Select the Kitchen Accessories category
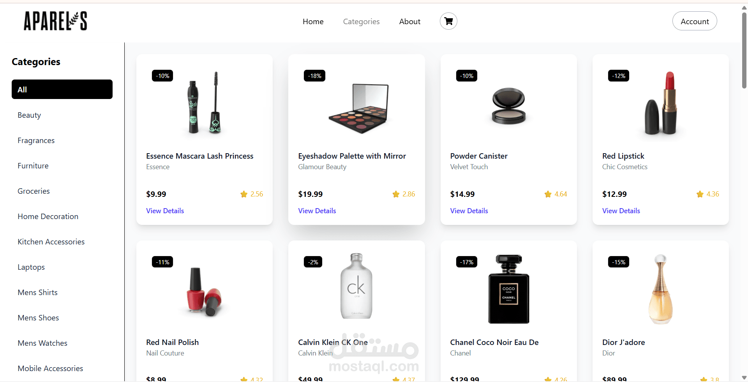This screenshot has height=382, width=748. click(x=51, y=242)
